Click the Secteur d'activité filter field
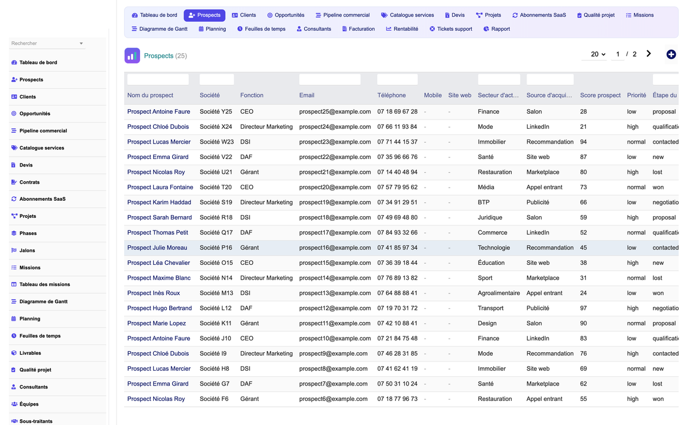This screenshot has width=686, height=425. pyautogui.click(x=499, y=80)
